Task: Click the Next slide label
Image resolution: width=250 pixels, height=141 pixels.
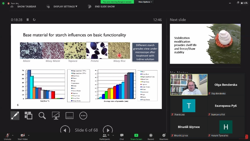Action: tap(178, 20)
